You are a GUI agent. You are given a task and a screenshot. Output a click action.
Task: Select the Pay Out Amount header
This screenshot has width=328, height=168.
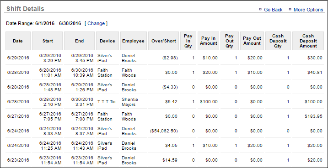point(252,41)
